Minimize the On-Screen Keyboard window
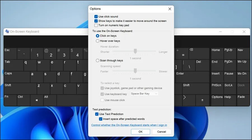 [221, 32]
